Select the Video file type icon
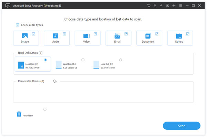 (x=87, y=36)
